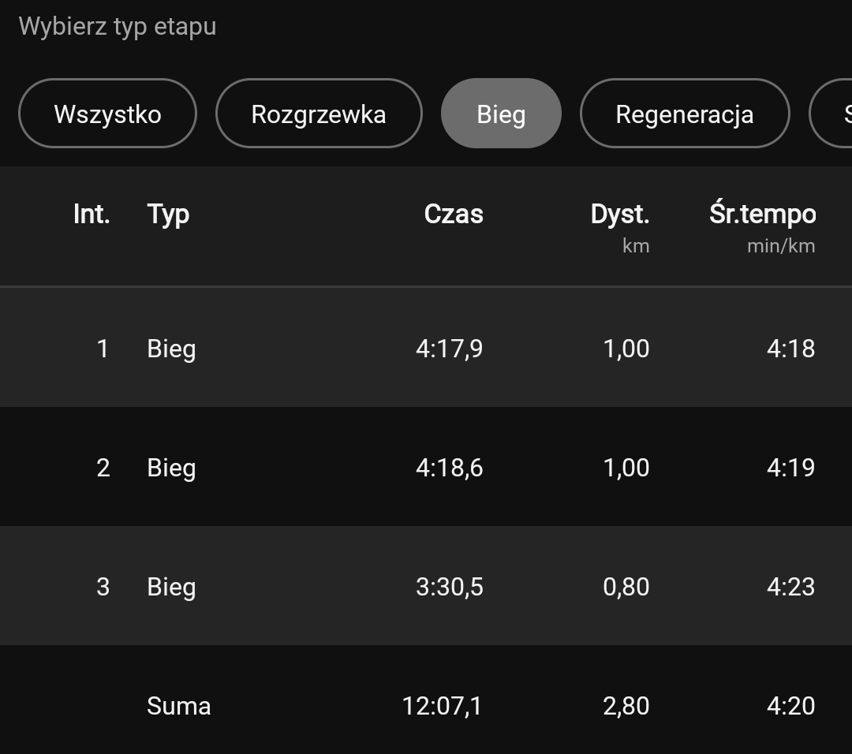This screenshot has height=754, width=852.
Task: Show only Regeneracja stages
Action: (684, 114)
